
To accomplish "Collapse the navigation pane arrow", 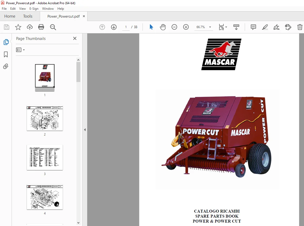I will [x=85, y=130].
